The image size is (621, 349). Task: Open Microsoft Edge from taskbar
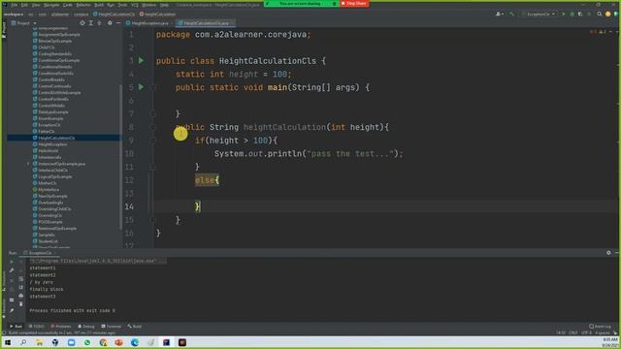click(135, 342)
